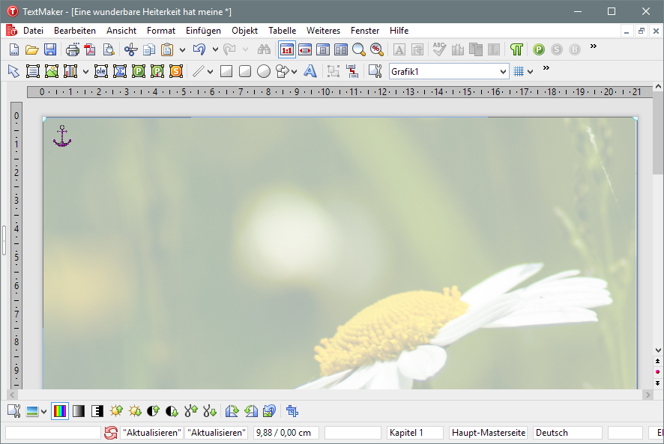This screenshot has height=444, width=664.
Task: Rotate picture counterclockwise
Action: [251, 411]
